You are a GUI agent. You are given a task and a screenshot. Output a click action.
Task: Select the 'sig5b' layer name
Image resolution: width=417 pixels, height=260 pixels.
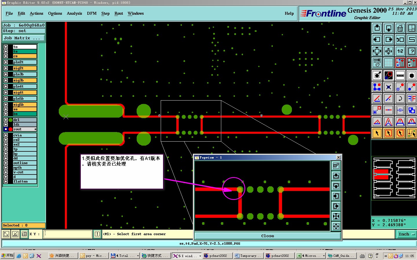(x=25, y=105)
